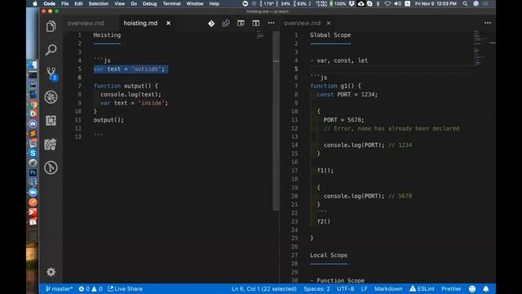Click the Wi-Fi menu bar icon

tap(387, 3)
